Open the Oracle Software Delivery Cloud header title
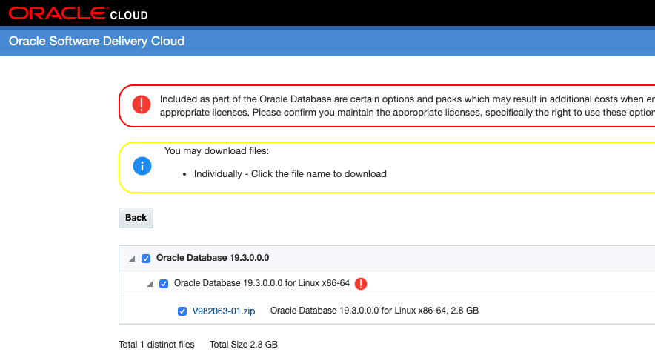The height and width of the screenshot is (358, 655). (96, 42)
